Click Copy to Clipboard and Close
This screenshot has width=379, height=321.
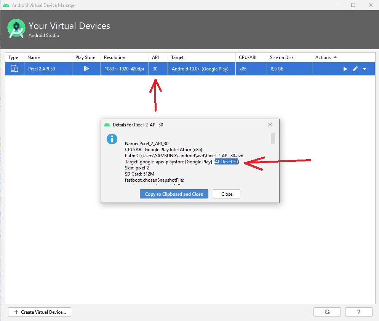point(174,194)
